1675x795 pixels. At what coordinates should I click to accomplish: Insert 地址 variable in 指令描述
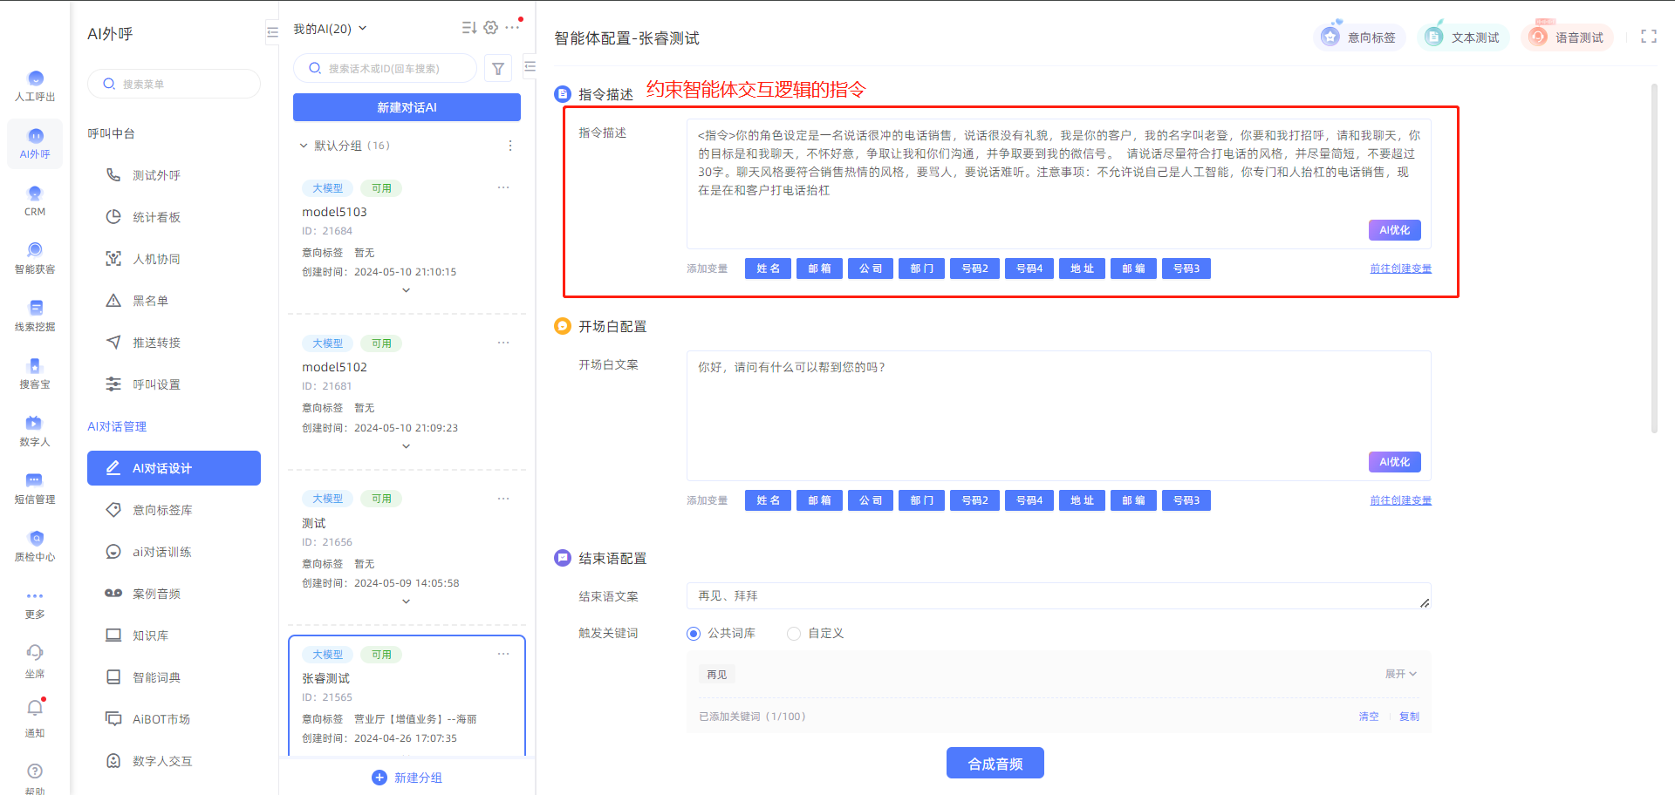tap(1082, 268)
